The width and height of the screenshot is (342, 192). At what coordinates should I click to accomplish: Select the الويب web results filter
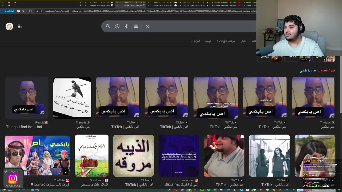click(x=208, y=41)
